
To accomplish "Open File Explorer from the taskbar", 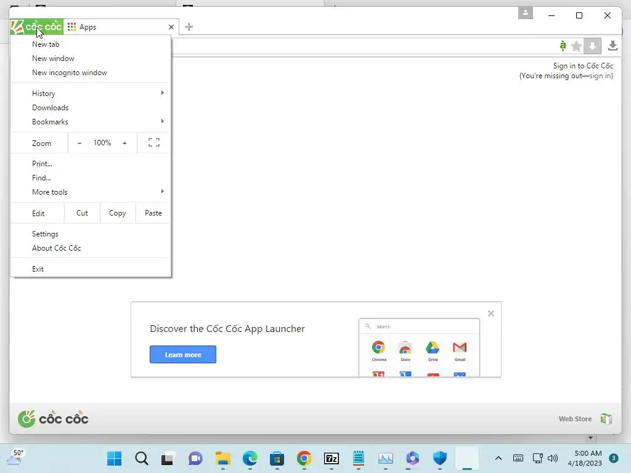I will tap(223, 458).
